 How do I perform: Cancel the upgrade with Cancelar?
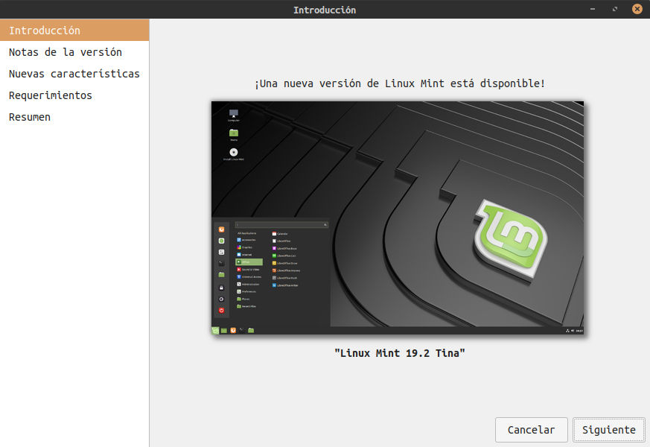[x=531, y=430]
